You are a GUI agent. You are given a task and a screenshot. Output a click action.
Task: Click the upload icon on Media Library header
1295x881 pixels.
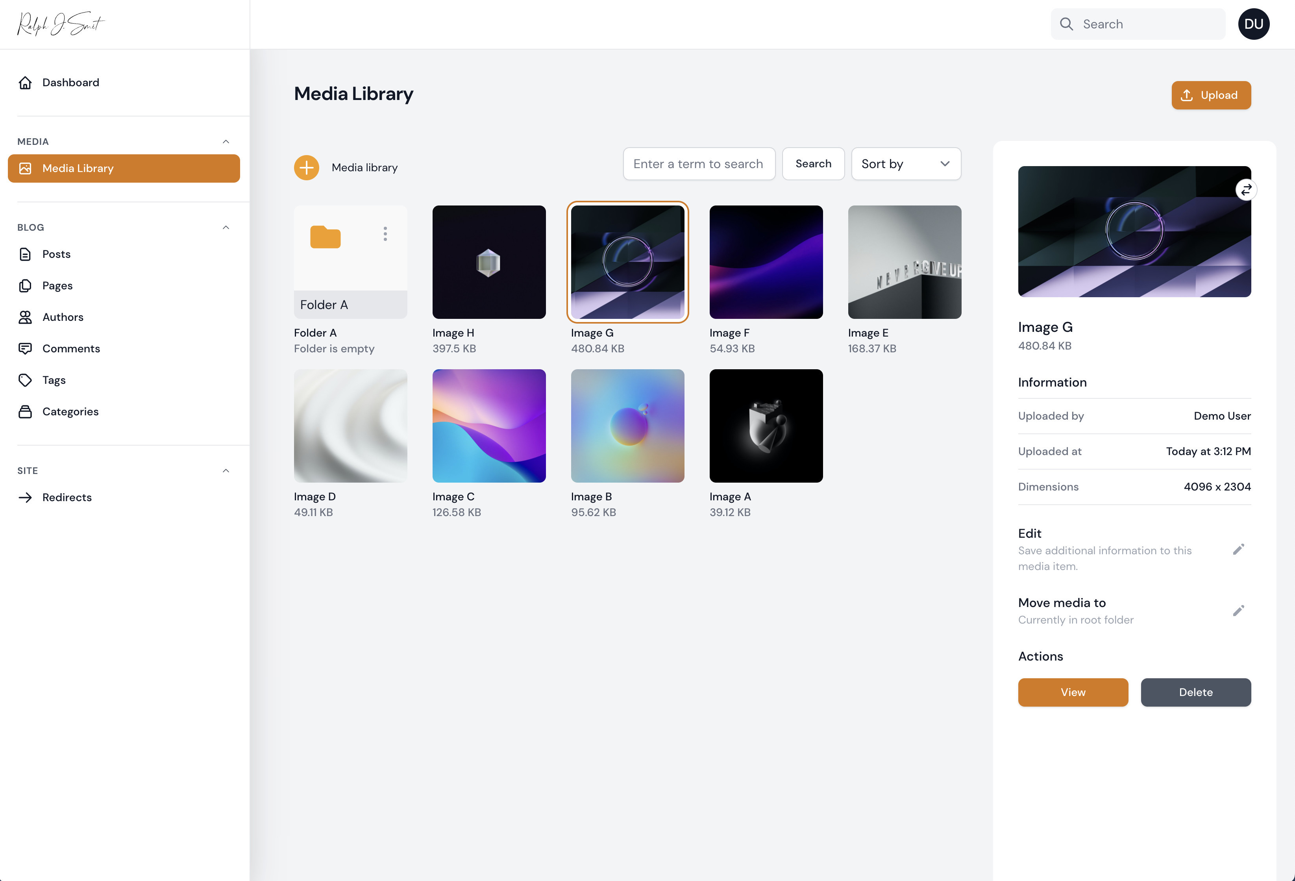tap(1187, 94)
